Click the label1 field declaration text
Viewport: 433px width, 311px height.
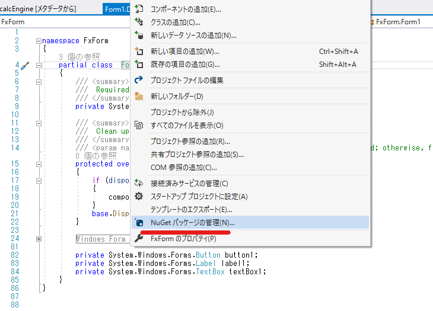click(163, 263)
